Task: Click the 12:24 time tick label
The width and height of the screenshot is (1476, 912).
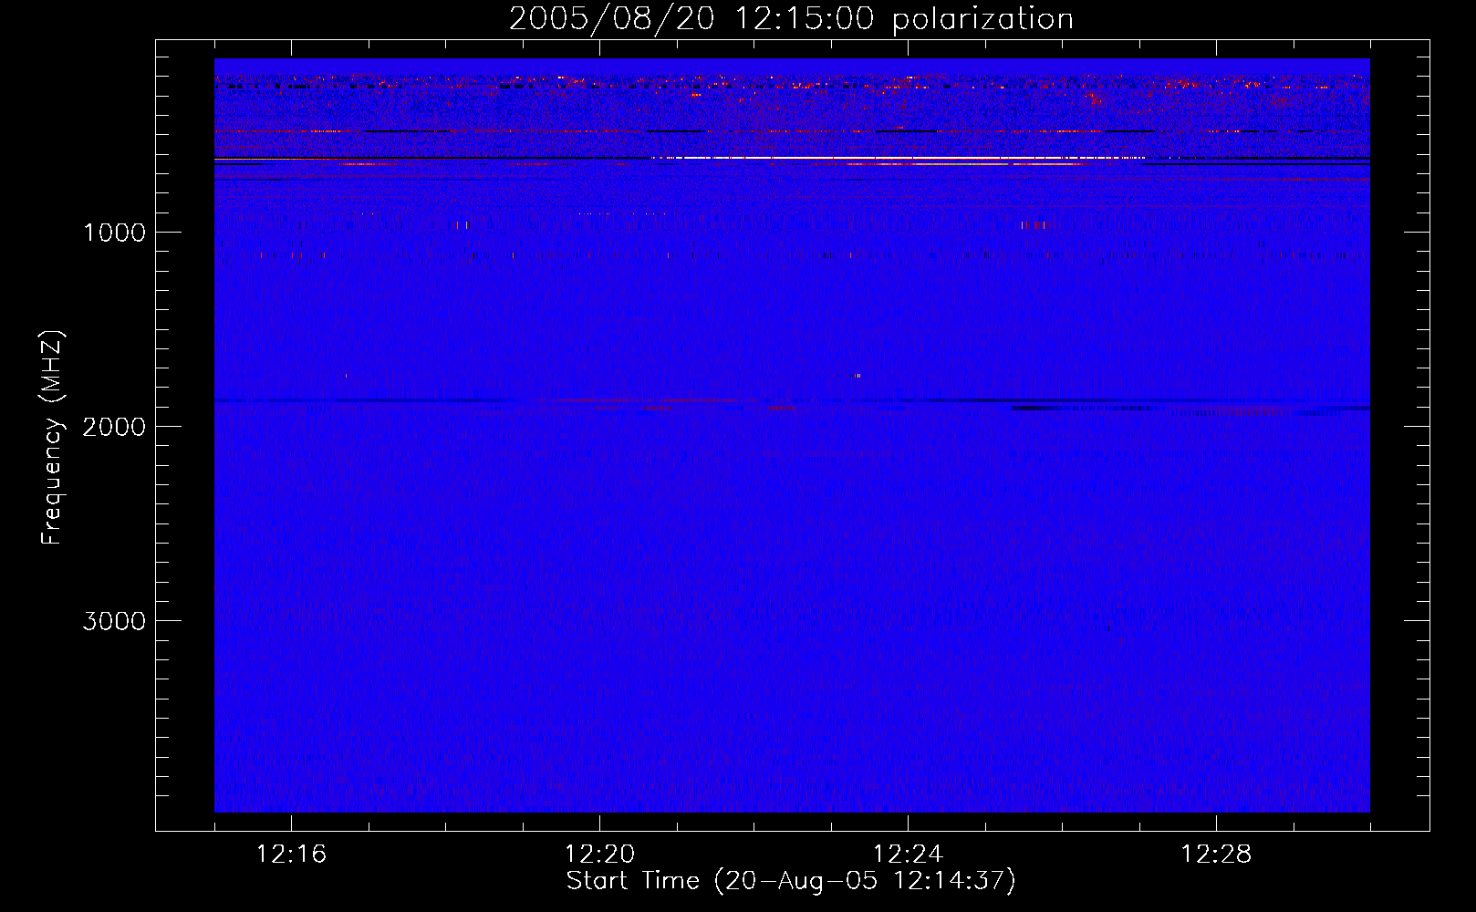Action: pos(908,854)
